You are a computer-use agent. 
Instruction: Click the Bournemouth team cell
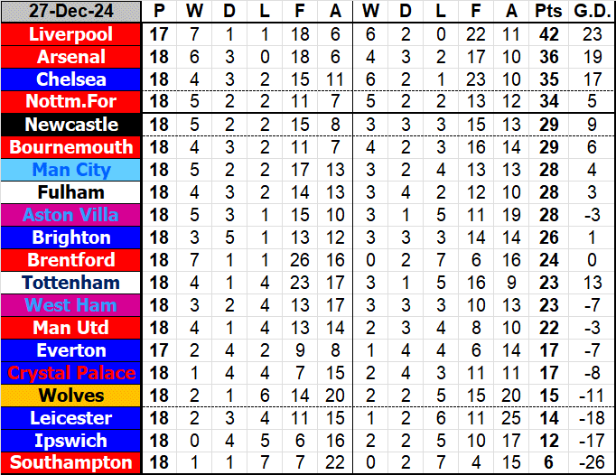[x=71, y=147]
